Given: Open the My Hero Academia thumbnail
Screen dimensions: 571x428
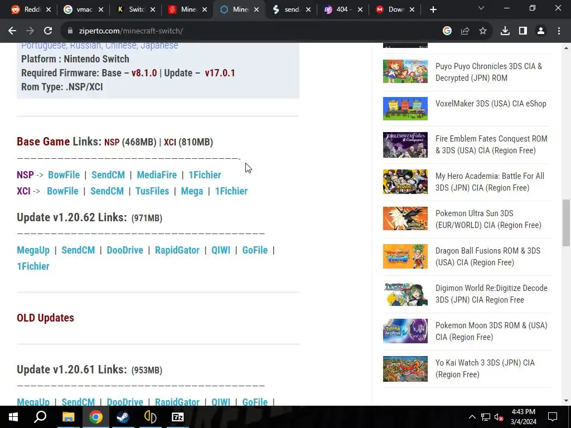Looking at the screenshot, I should 405,182.
